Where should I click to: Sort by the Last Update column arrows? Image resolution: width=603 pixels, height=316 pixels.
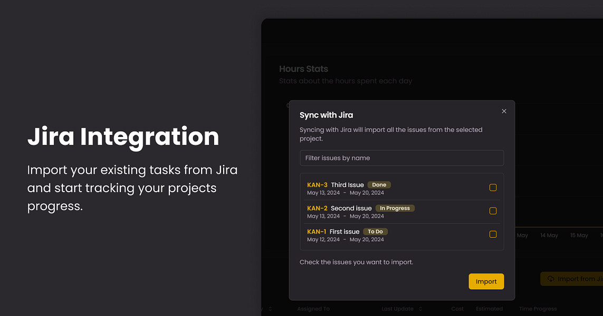[420, 309]
